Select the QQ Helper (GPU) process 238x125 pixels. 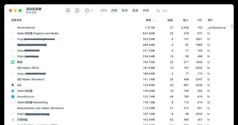point(28,68)
